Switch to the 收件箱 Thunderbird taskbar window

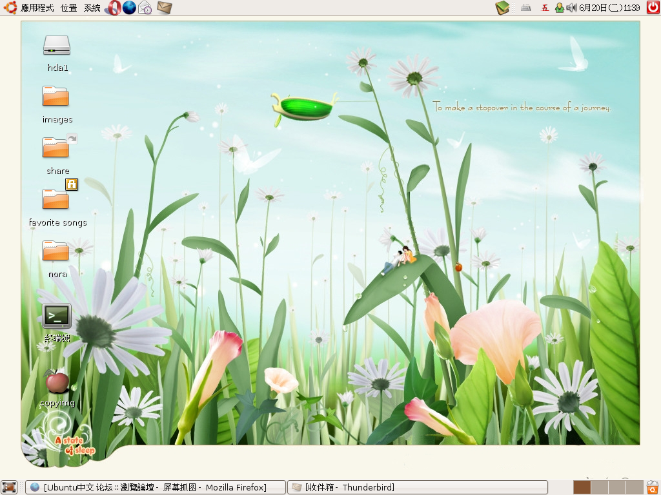click(418, 487)
